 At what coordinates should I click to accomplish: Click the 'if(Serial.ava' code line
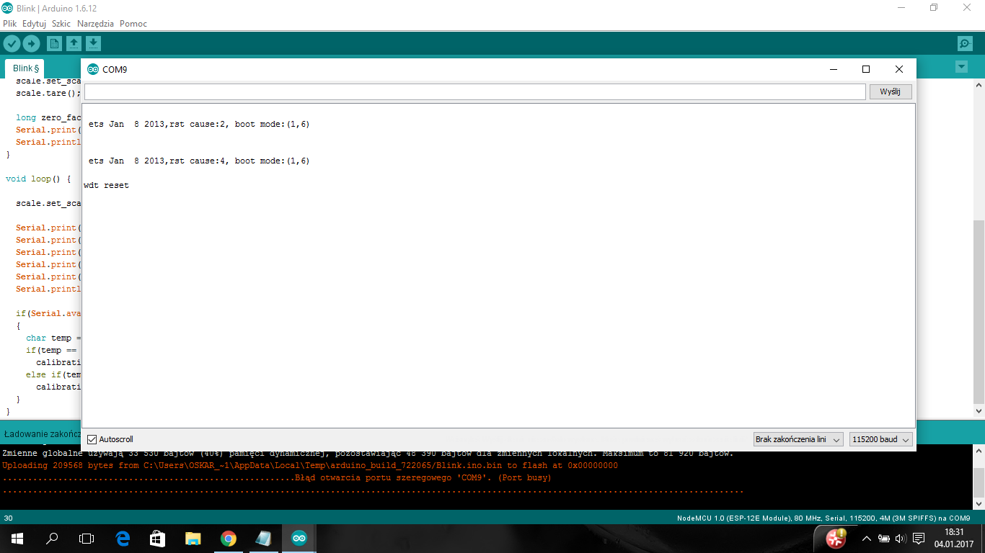pos(48,313)
